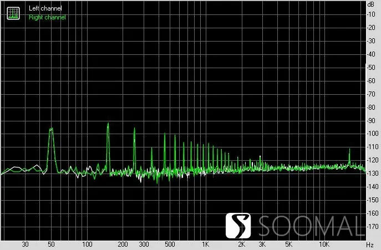Select the "Left channel" legend label
Screen dimensions: 381x250
45,8
